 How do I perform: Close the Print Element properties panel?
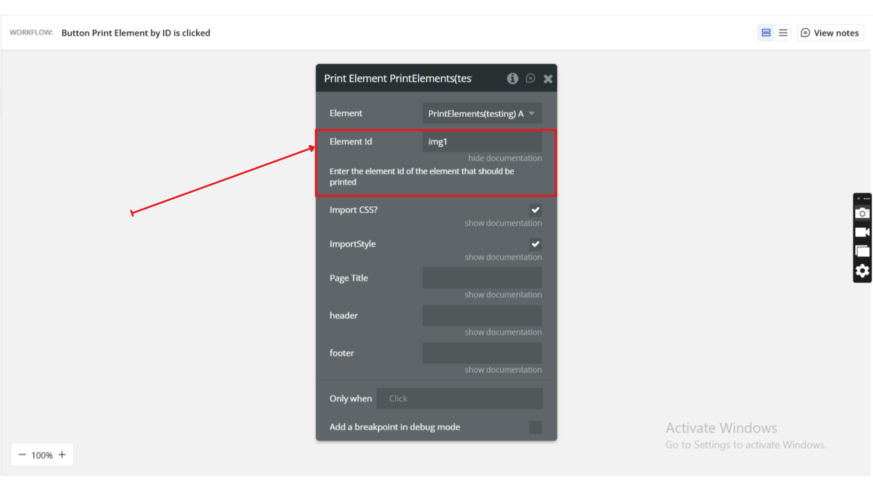point(548,79)
